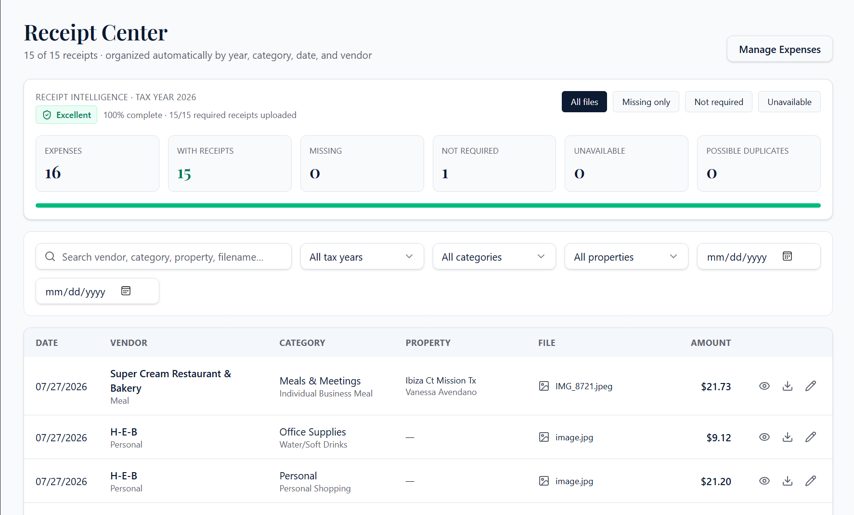Preview the $21.20 H-E-B receipt
The width and height of the screenshot is (854, 515).
[764, 481]
